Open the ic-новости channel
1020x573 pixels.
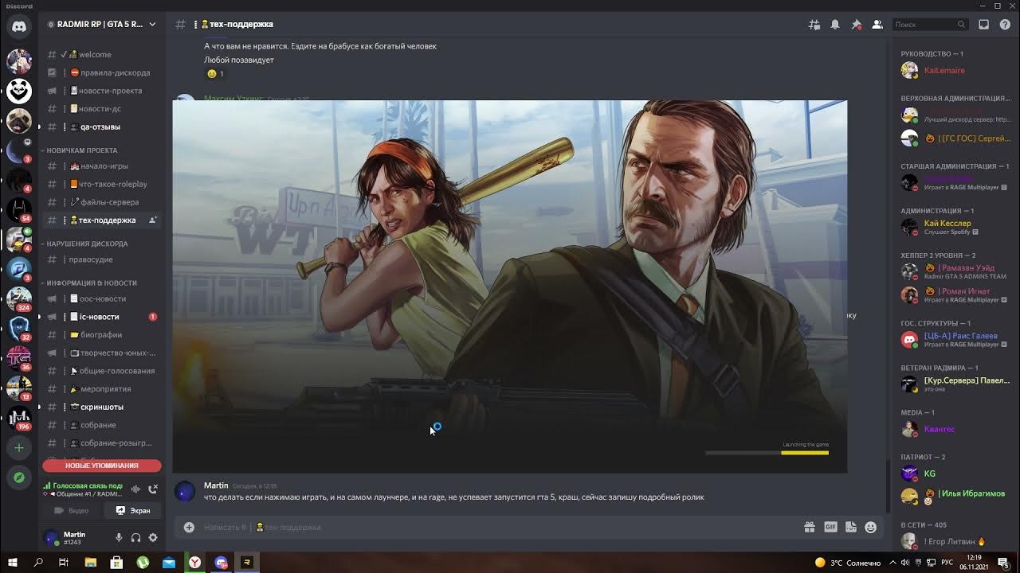(103, 317)
